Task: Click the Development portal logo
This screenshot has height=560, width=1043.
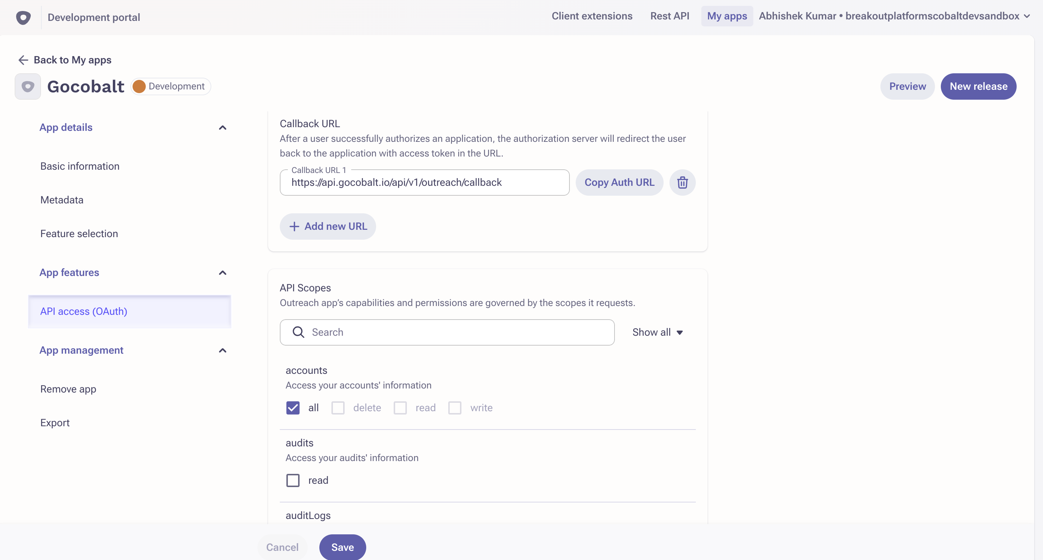Action: [23, 17]
